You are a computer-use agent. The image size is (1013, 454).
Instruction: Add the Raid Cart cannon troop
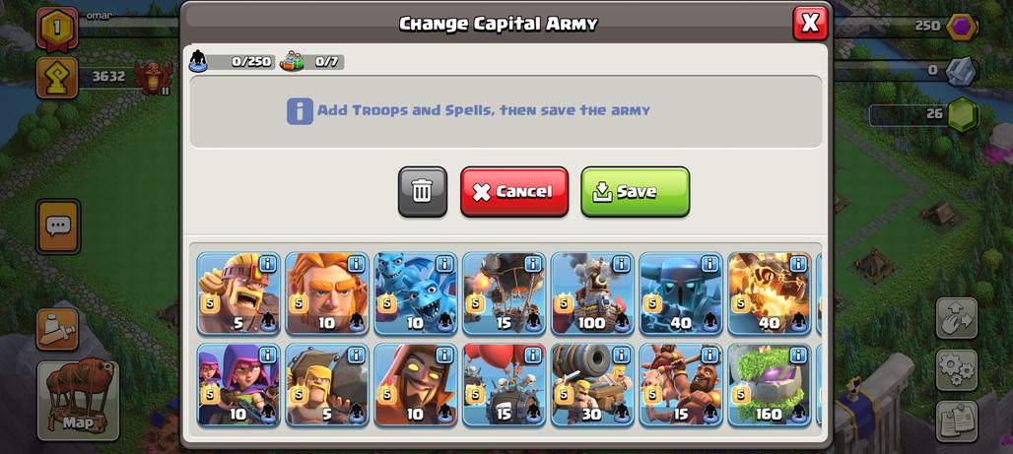592,385
